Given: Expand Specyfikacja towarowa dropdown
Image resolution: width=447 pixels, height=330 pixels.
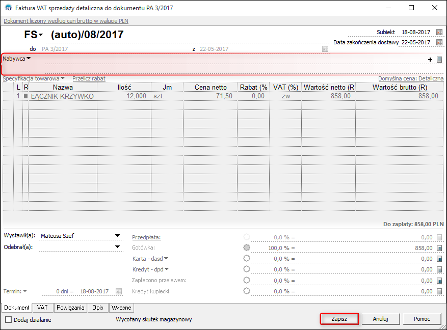Looking at the screenshot, I should coord(63,78).
